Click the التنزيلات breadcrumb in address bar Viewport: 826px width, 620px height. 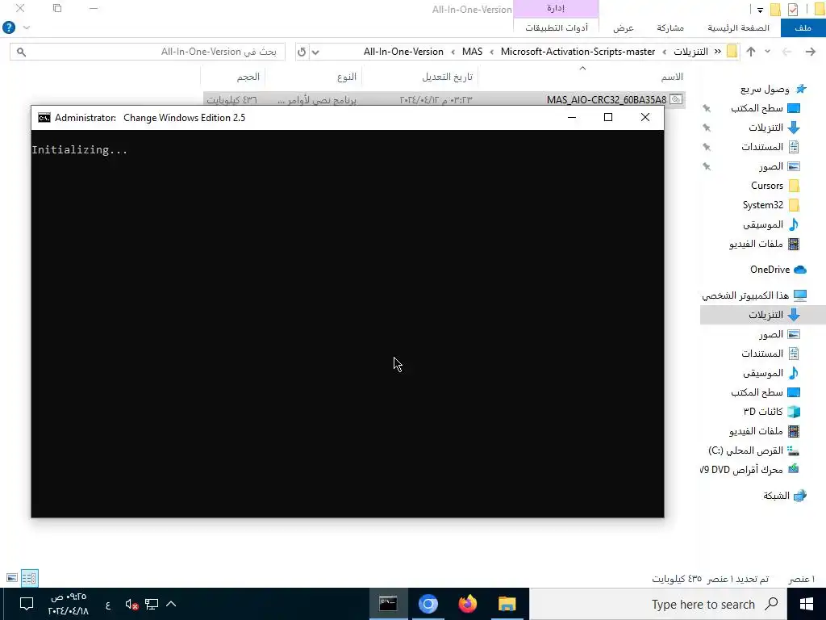pos(690,52)
